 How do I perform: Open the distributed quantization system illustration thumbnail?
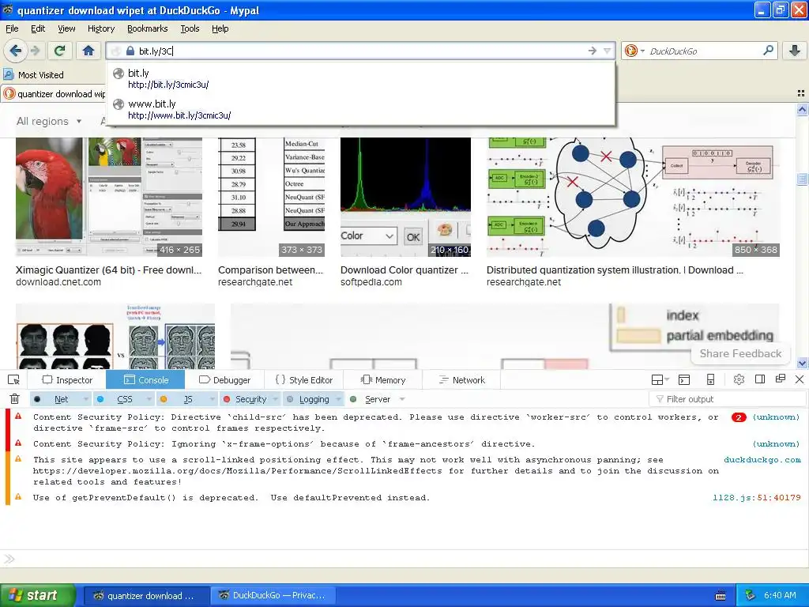[633, 197]
